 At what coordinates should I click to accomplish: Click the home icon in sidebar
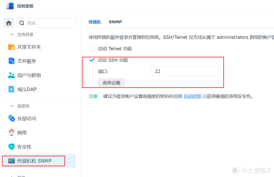pyautogui.click(x=9, y=23)
